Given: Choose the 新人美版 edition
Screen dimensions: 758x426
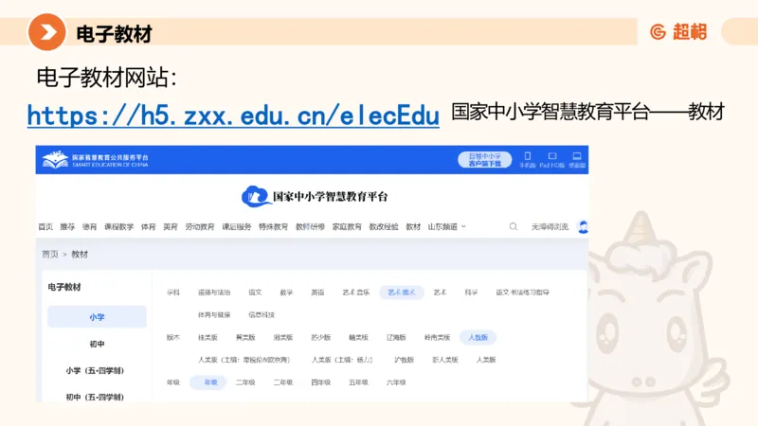Looking at the screenshot, I should [x=444, y=360].
